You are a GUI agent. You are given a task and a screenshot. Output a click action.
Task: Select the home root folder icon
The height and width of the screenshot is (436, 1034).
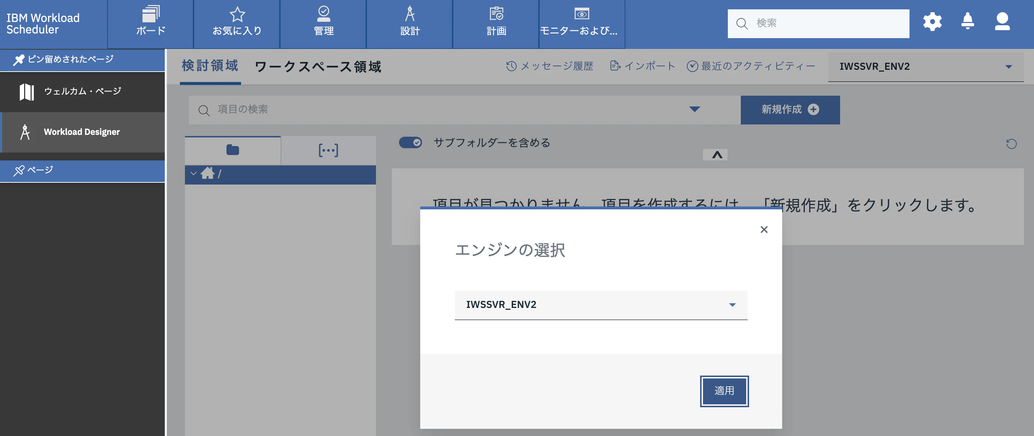[x=208, y=173]
